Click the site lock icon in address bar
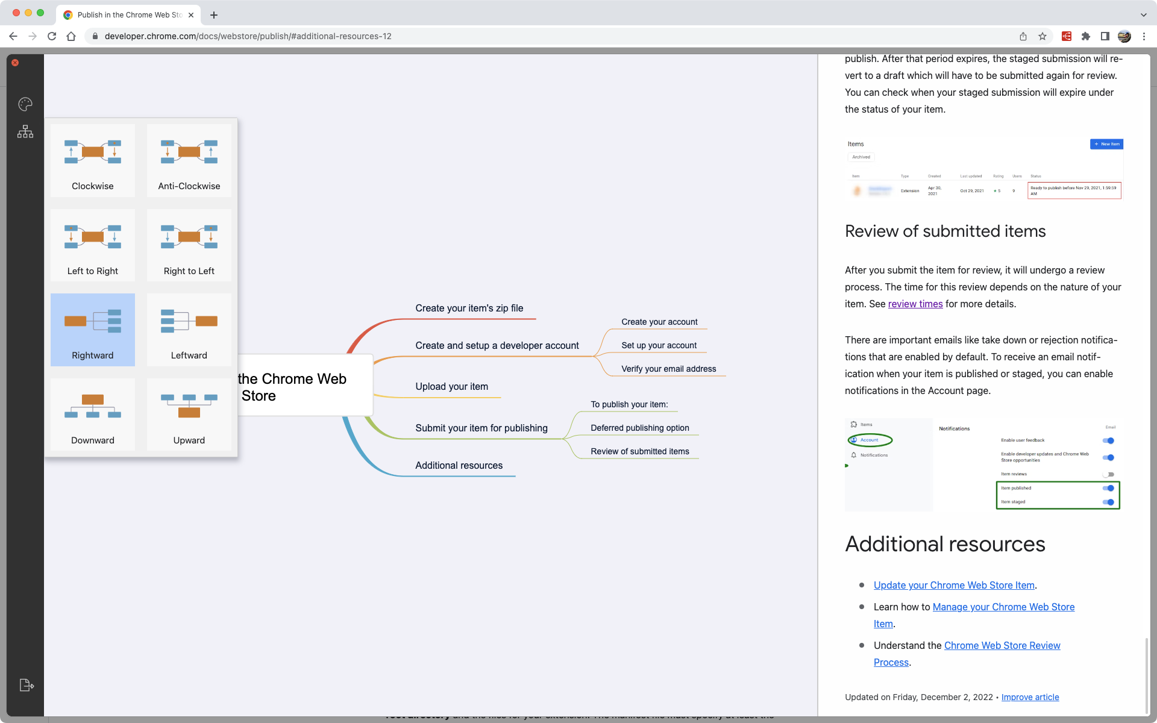Viewport: 1157px width, 723px height. click(x=95, y=36)
